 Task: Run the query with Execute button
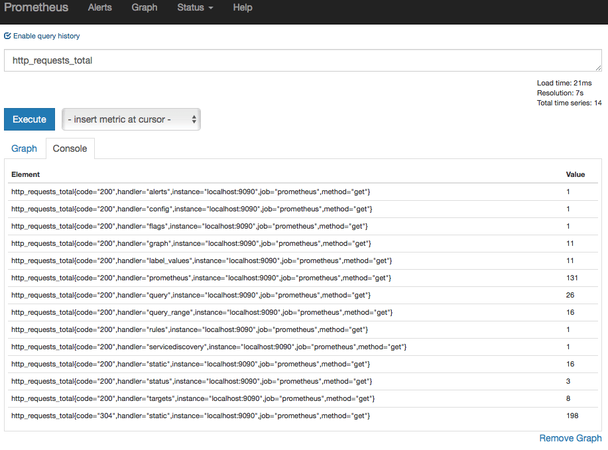(29, 119)
